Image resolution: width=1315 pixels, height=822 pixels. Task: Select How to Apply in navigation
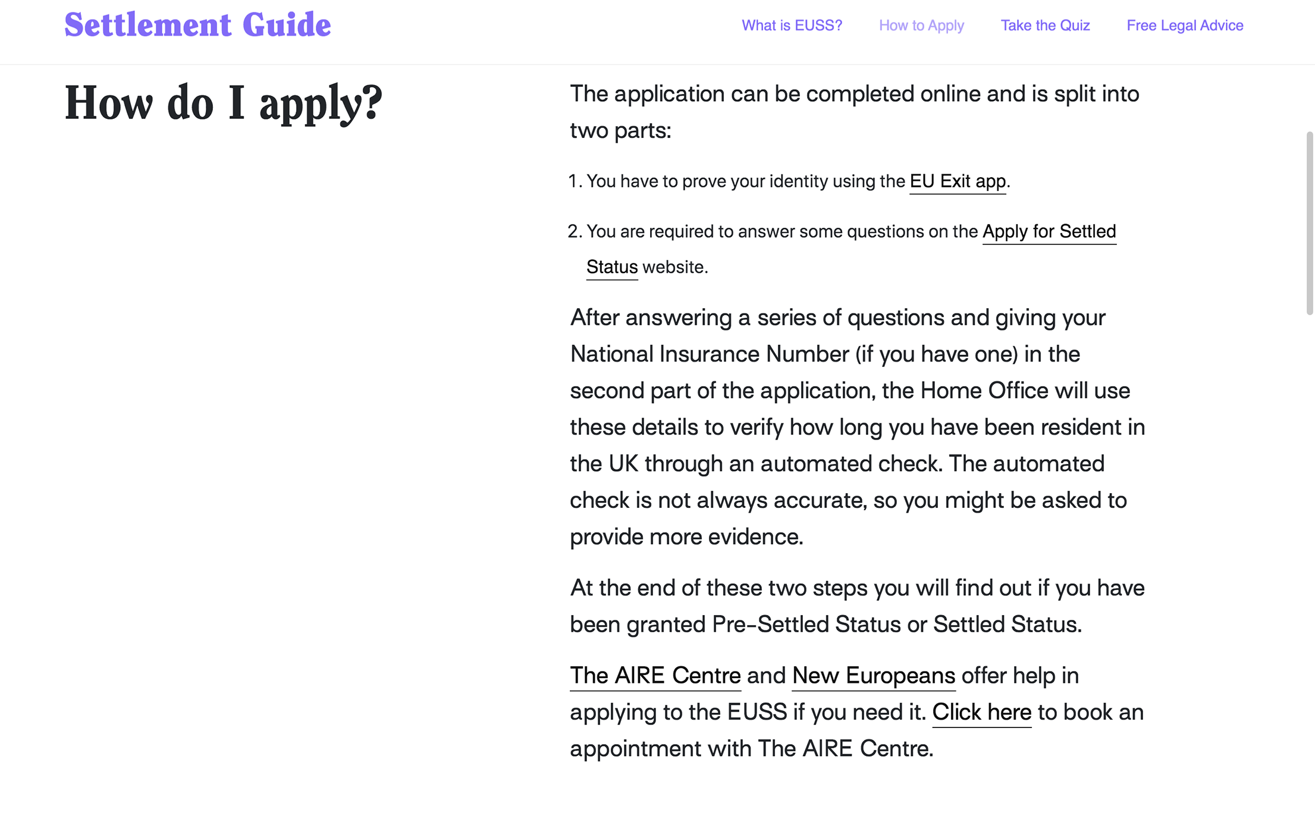pos(921,26)
